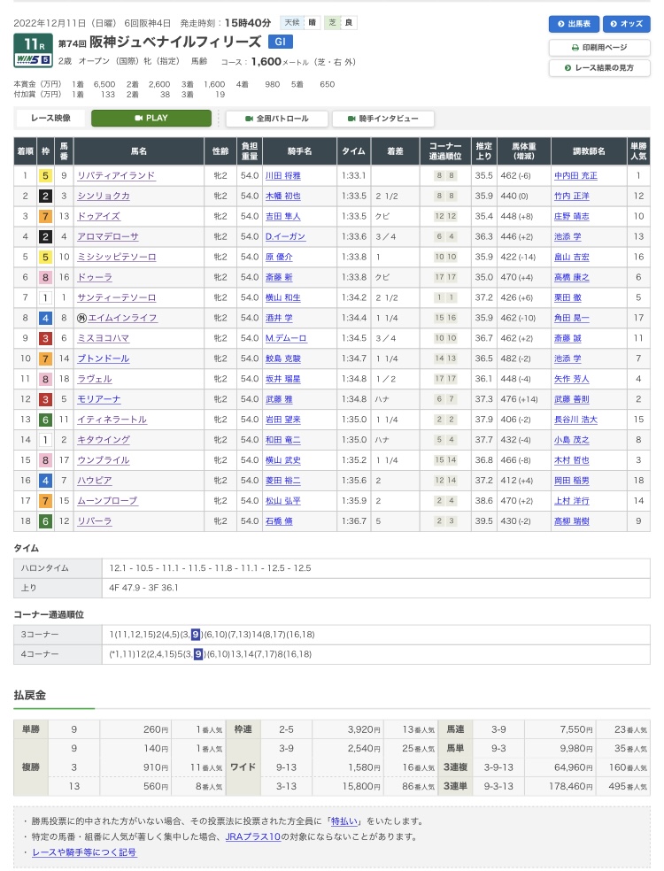
Task: Select the レース映像 tab
Action: click(x=50, y=119)
